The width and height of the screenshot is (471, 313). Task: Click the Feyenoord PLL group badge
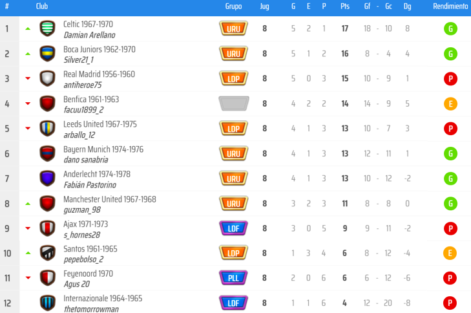(233, 278)
